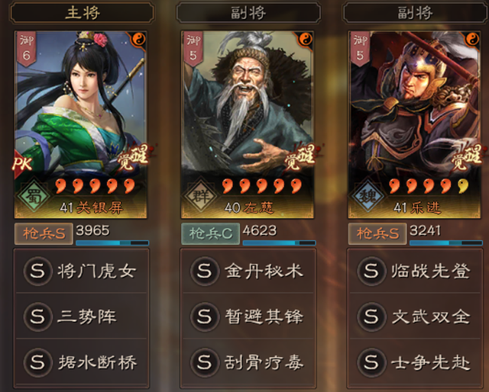Image resolution: width=489 pixels, height=392 pixels.
Task: Select the 乐进 general portrait
Action: click(x=414, y=124)
